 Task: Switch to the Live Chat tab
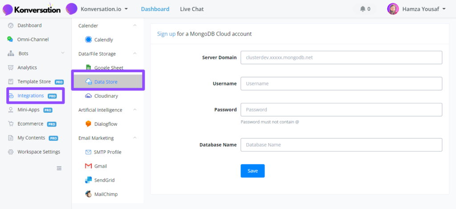coord(191,9)
